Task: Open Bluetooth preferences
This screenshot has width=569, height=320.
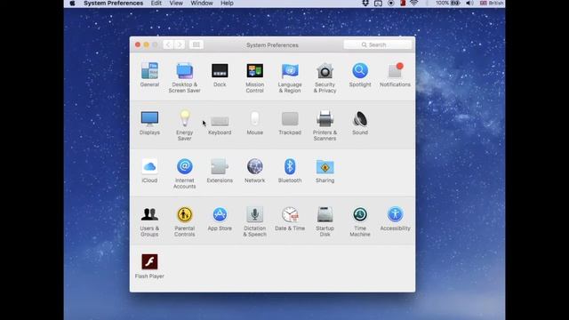Action: (290, 171)
